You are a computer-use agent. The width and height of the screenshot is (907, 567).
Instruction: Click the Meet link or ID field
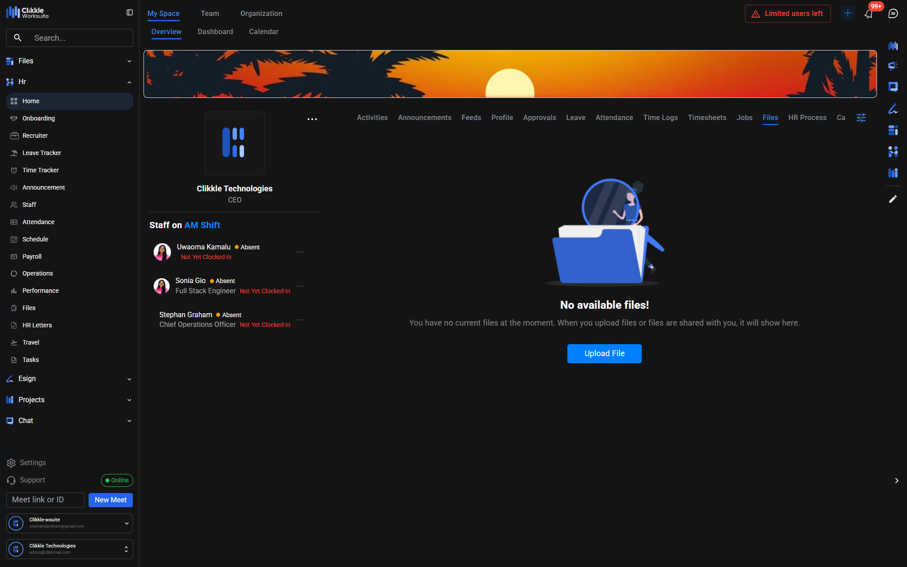pyautogui.click(x=45, y=500)
